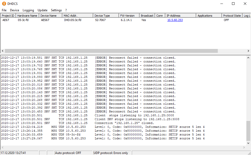Open IP address link 10.5.60.253

[175, 20]
